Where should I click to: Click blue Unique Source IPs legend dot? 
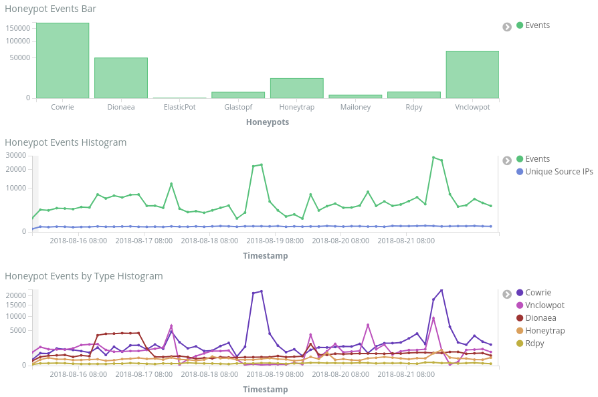coord(520,172)
